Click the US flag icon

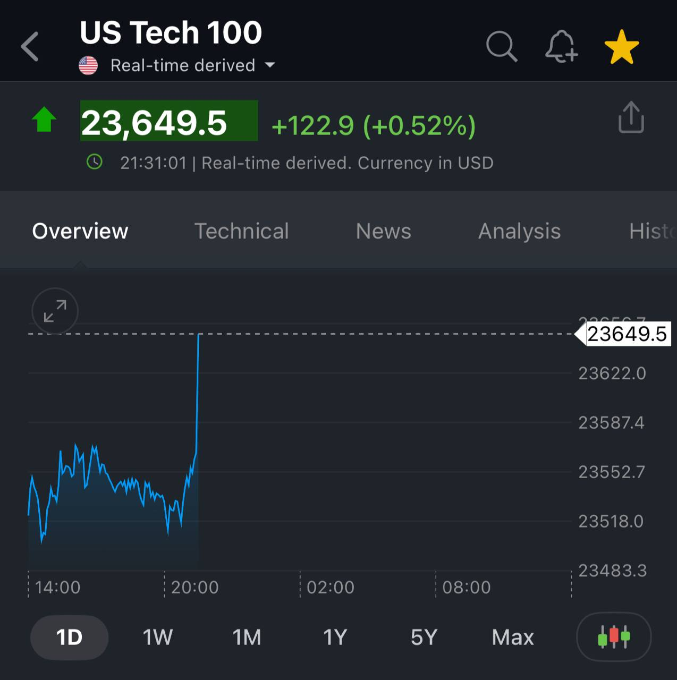[x=88, y=65]
